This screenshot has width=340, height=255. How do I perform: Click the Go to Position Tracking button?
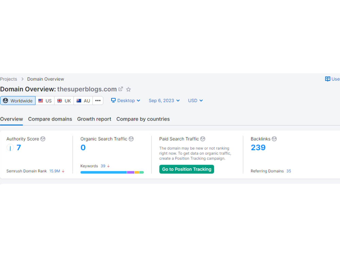187,169
